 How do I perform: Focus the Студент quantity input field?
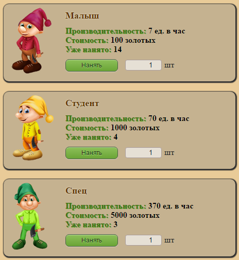point(143,152)
